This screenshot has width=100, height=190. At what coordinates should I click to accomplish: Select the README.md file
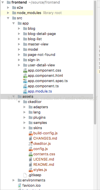(44, 165)
